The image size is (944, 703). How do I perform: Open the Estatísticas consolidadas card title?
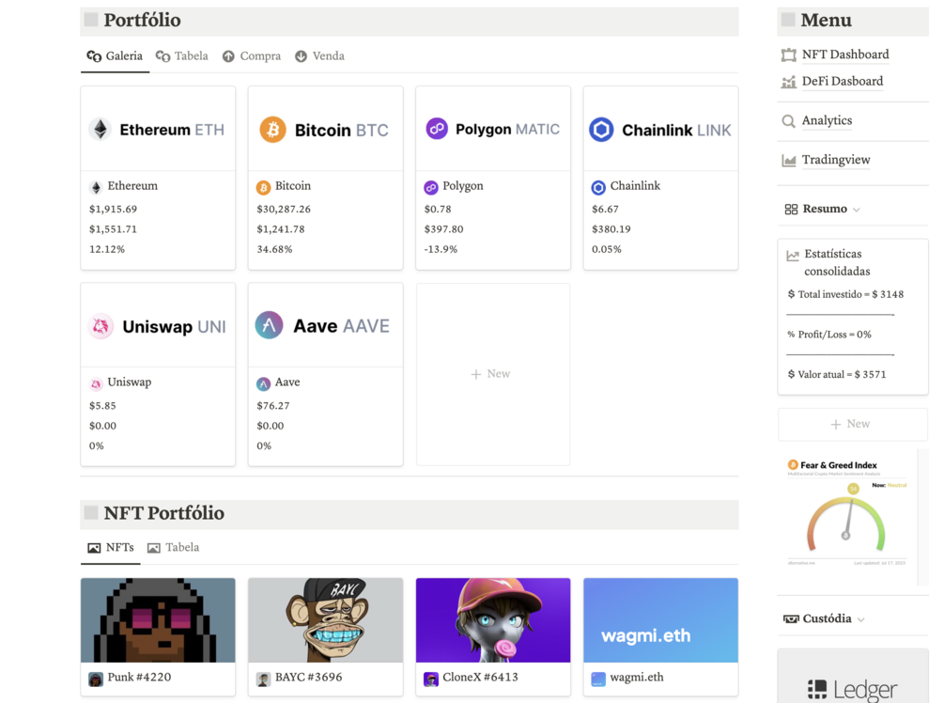837,262
